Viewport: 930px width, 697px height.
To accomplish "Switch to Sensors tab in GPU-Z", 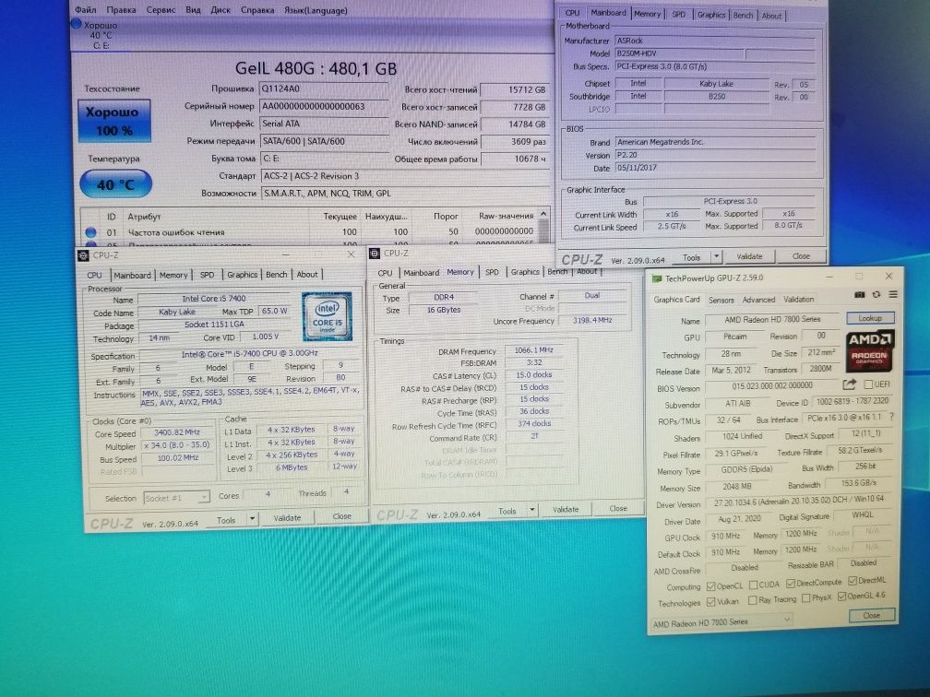I will click(721, 300).
